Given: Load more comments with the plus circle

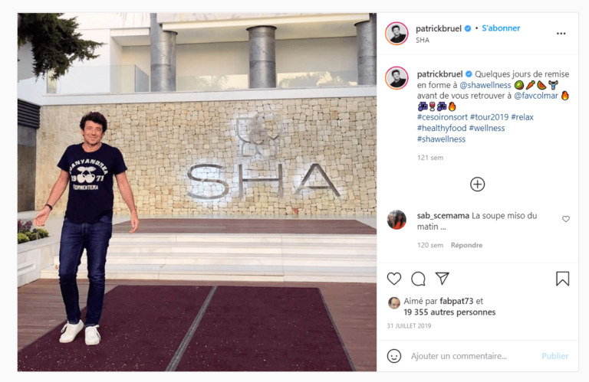Looking at the screenshot, I should click(x=478, y=184).
